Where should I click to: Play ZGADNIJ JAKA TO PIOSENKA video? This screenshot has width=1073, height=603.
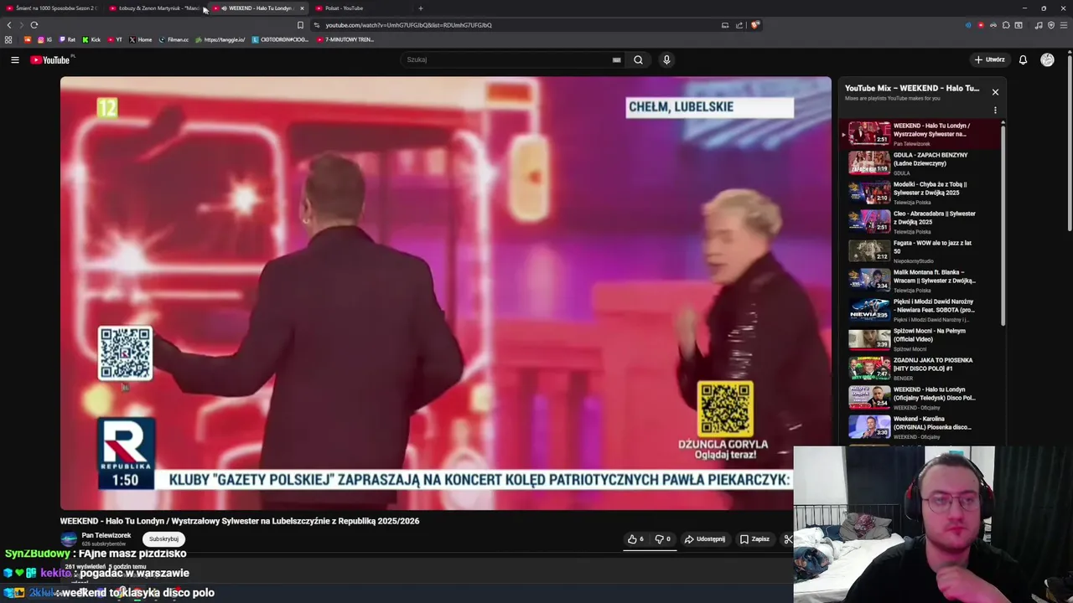pos(920,368)
